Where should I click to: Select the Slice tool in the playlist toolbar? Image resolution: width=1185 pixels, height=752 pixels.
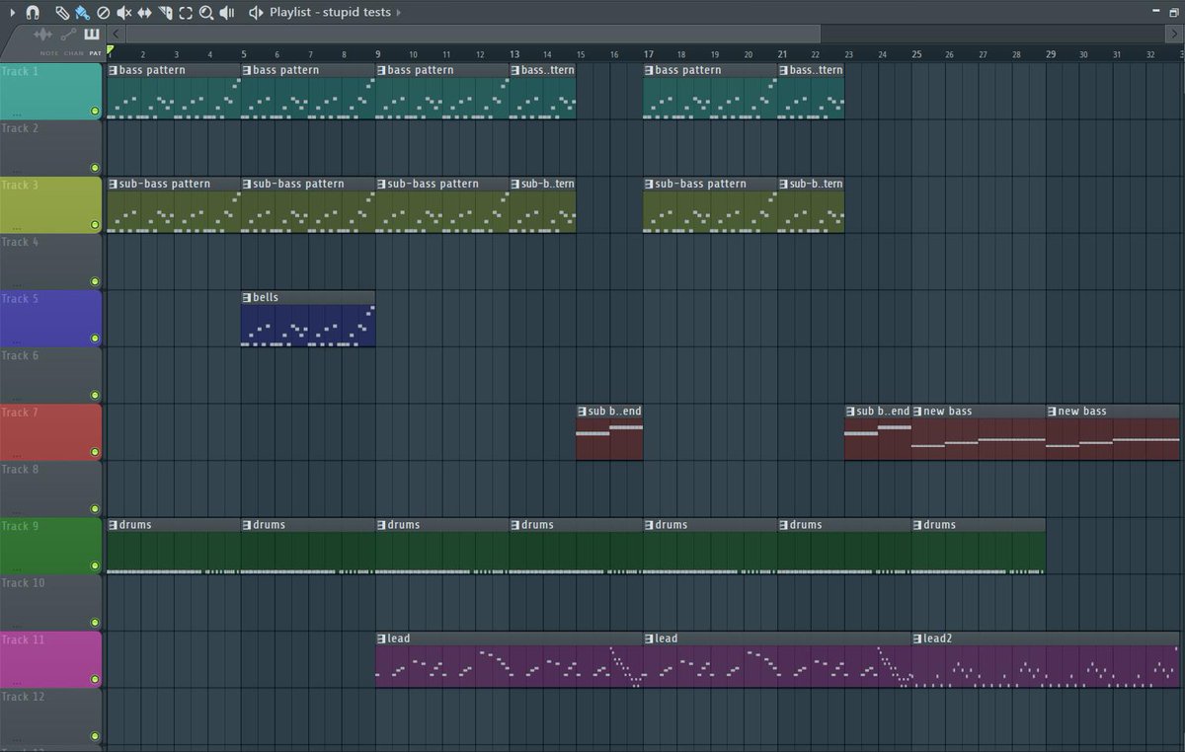point(164,13)
